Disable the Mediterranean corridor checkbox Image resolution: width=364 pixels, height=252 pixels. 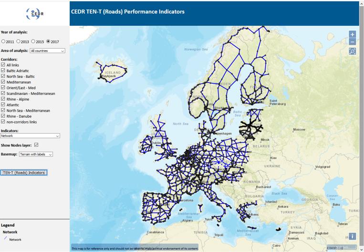point(3,82)
